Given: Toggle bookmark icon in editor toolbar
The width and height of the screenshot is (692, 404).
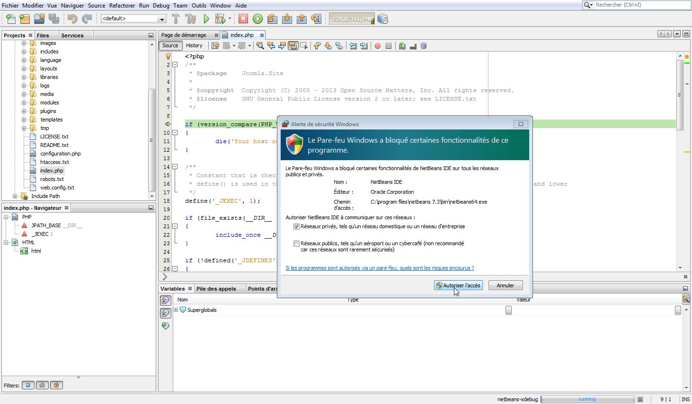Looking at the screenshot, I should click(x=339, y=46).
